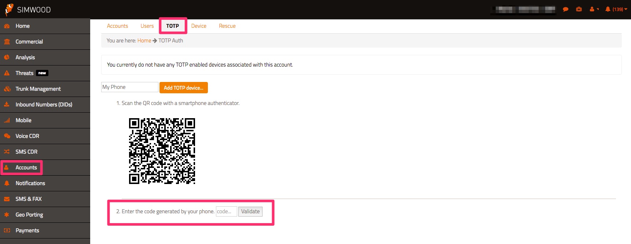Click the SMS CDR shuffle icon
Image resolution: width=631 pixels, height=244 pixels.
[x=7, y=152]
